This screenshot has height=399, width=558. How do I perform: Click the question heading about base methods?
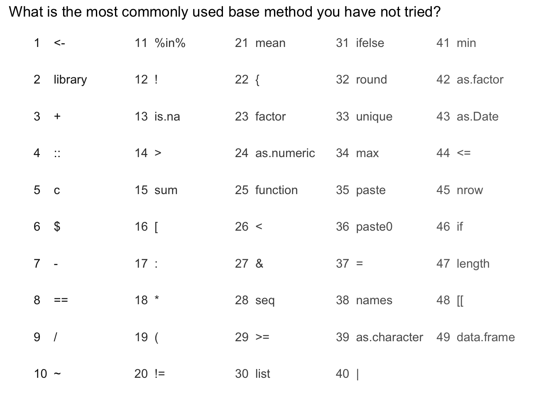pos(225,12)
